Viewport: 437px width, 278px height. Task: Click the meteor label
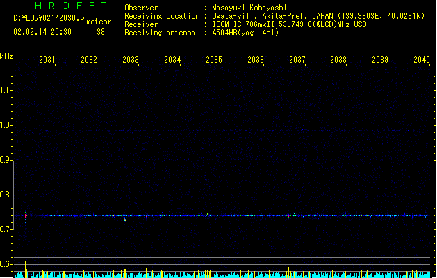[x=99, y=22]
